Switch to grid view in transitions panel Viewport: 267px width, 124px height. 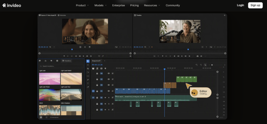click(41, 117)
